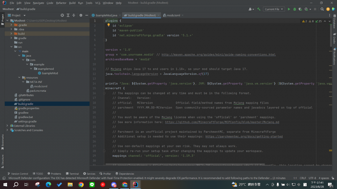Open the Notifications side panel
This screenshot has width=337, height=189.
(x=335, y=56)
